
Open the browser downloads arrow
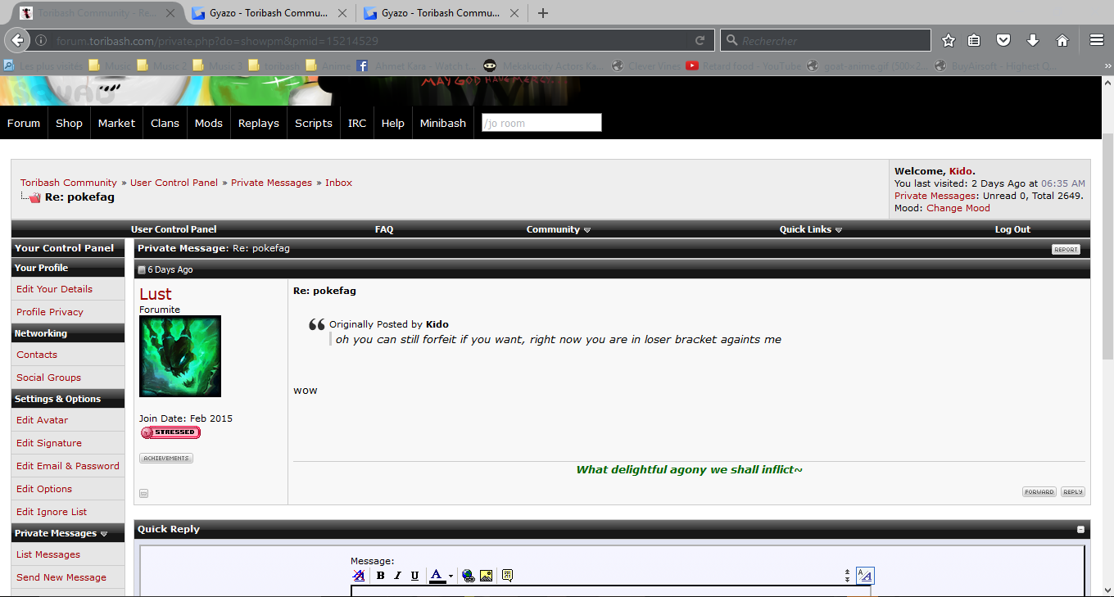1033,40
